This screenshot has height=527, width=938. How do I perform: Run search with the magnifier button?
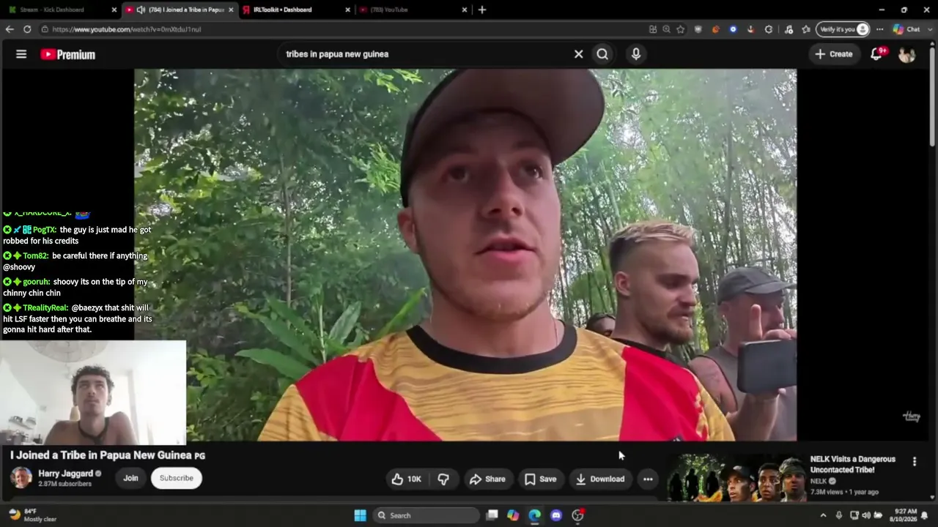tap(602, 54)
